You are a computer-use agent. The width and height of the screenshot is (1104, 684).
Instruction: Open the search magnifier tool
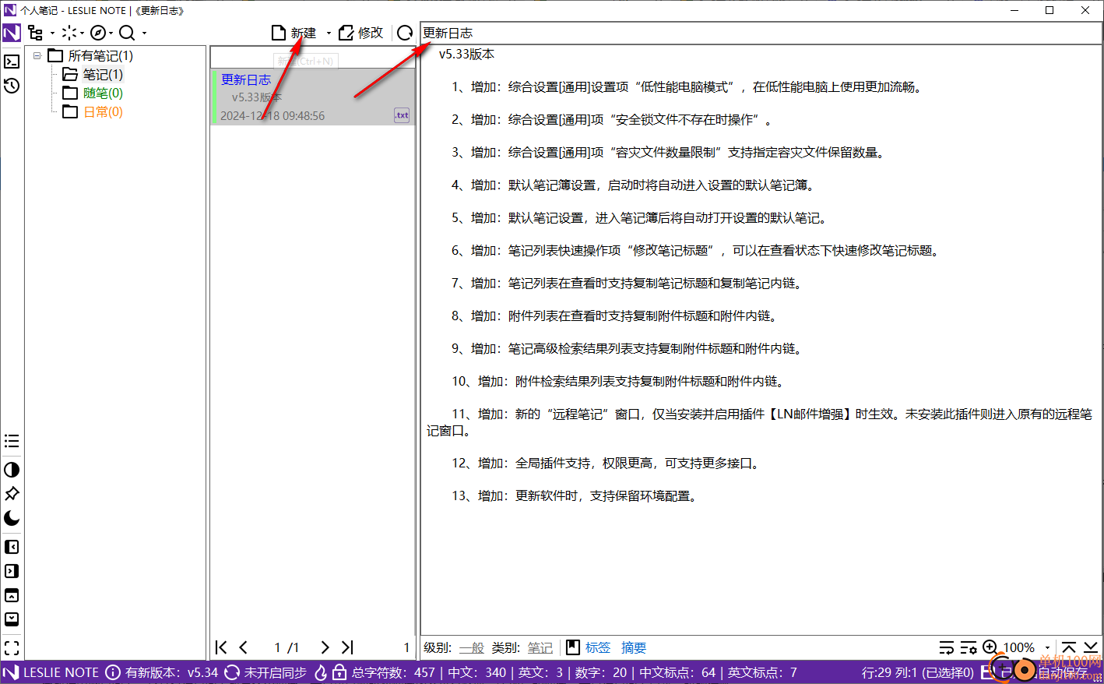click(127, 33)
